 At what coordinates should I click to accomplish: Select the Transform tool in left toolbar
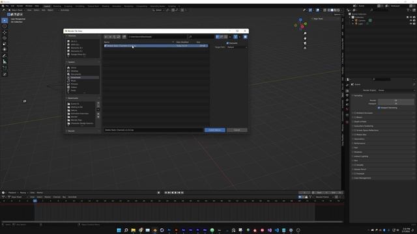pyautogui.click(x=5, y=49)
